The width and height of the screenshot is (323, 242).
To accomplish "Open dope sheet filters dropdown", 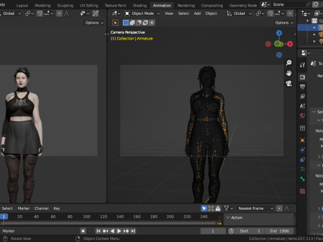I will (229, 208).
